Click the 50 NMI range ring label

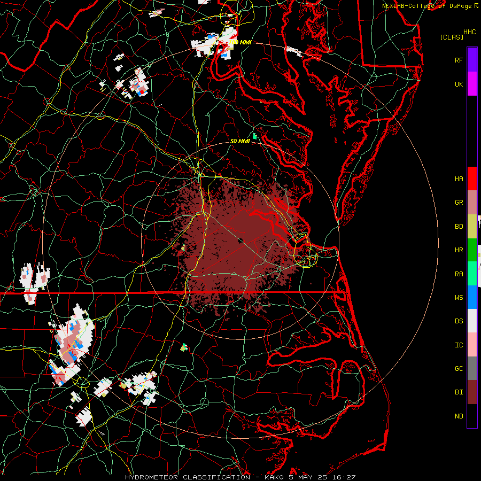click(240, 141)
